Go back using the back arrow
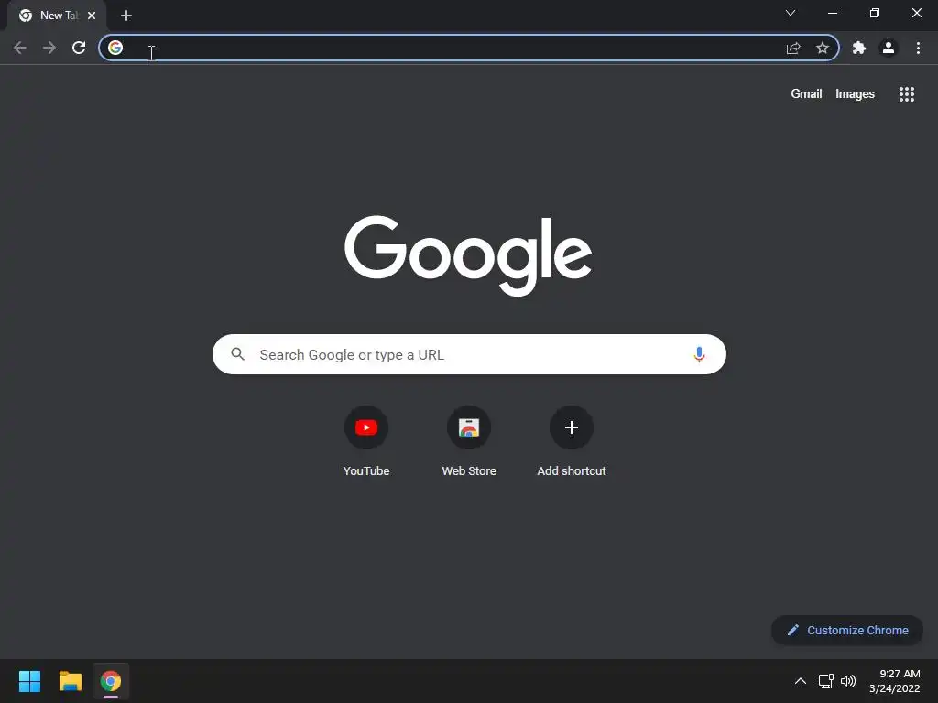 (x=20, y=48)
